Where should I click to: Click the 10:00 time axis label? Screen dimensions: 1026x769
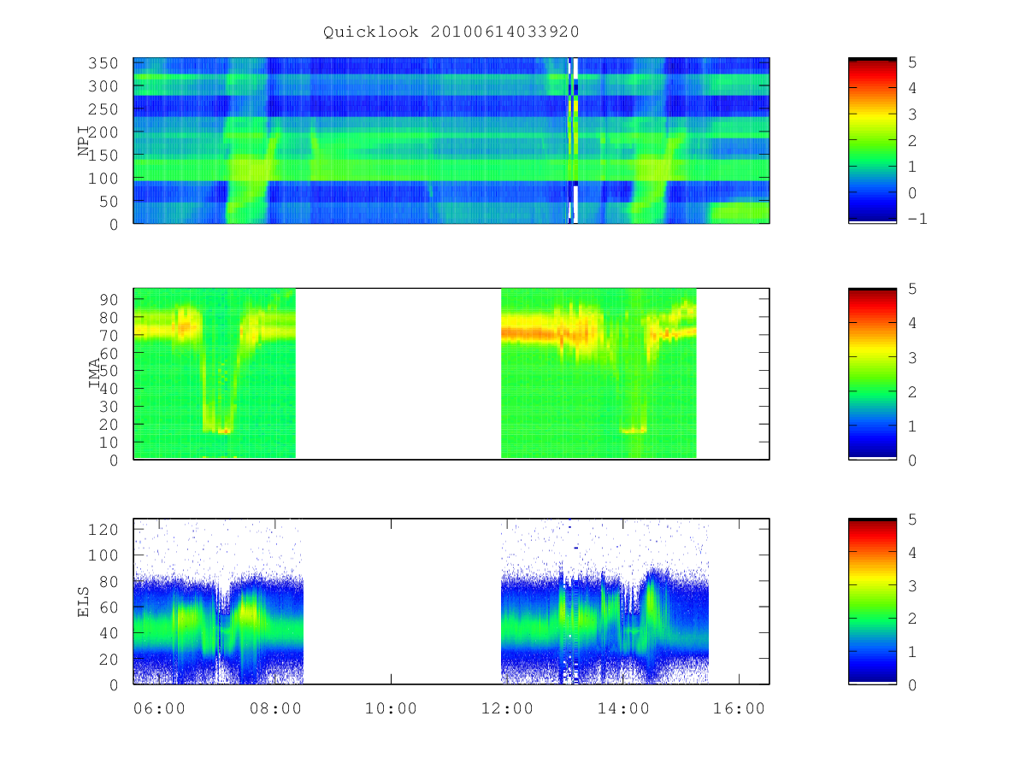[392, 708]
